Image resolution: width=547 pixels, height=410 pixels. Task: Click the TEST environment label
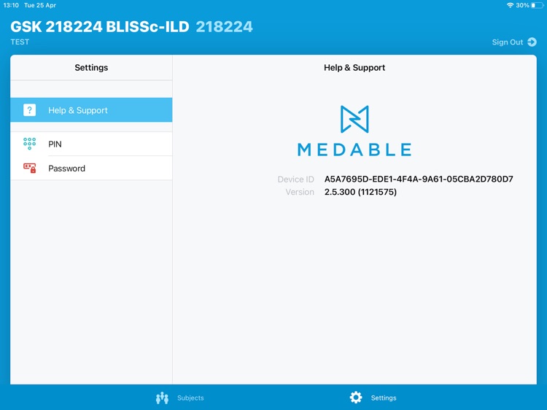pos(20,42)
